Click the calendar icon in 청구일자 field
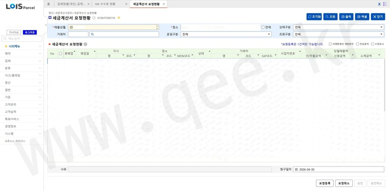390x191 pixels. click(296, 169)
